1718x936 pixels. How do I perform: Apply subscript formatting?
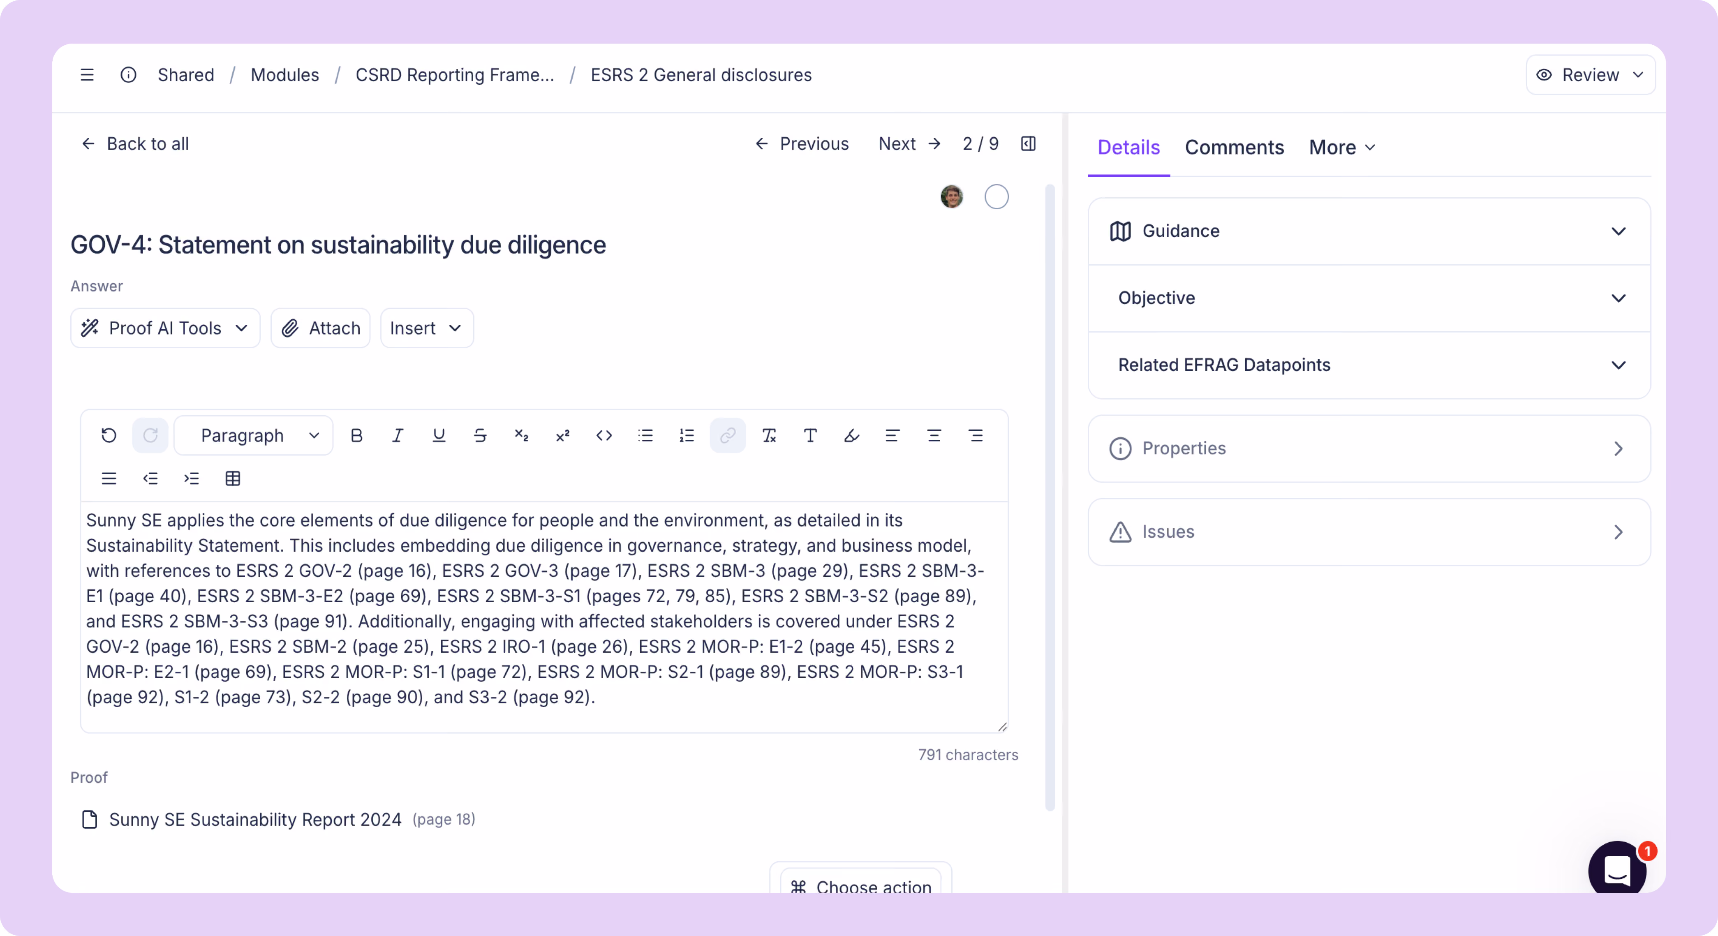(522, 435)
